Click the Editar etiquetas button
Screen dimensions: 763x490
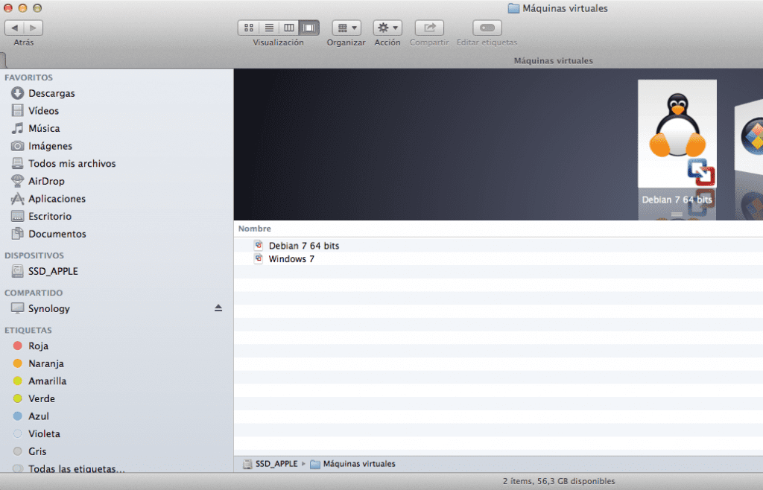(487, 28)
